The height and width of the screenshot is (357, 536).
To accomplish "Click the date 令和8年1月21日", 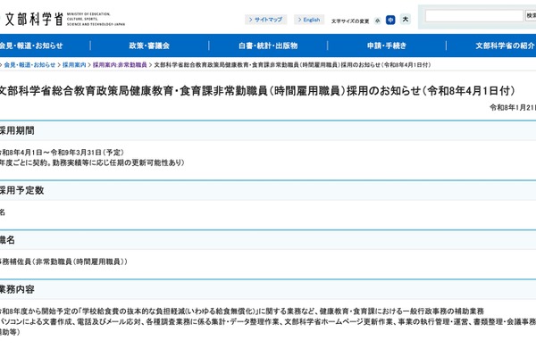I will click(x=513, y=108).
